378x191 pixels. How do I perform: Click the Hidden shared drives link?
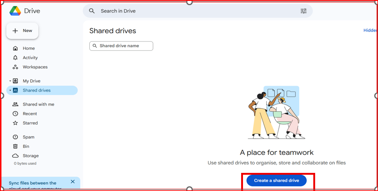tap(370, 30)
